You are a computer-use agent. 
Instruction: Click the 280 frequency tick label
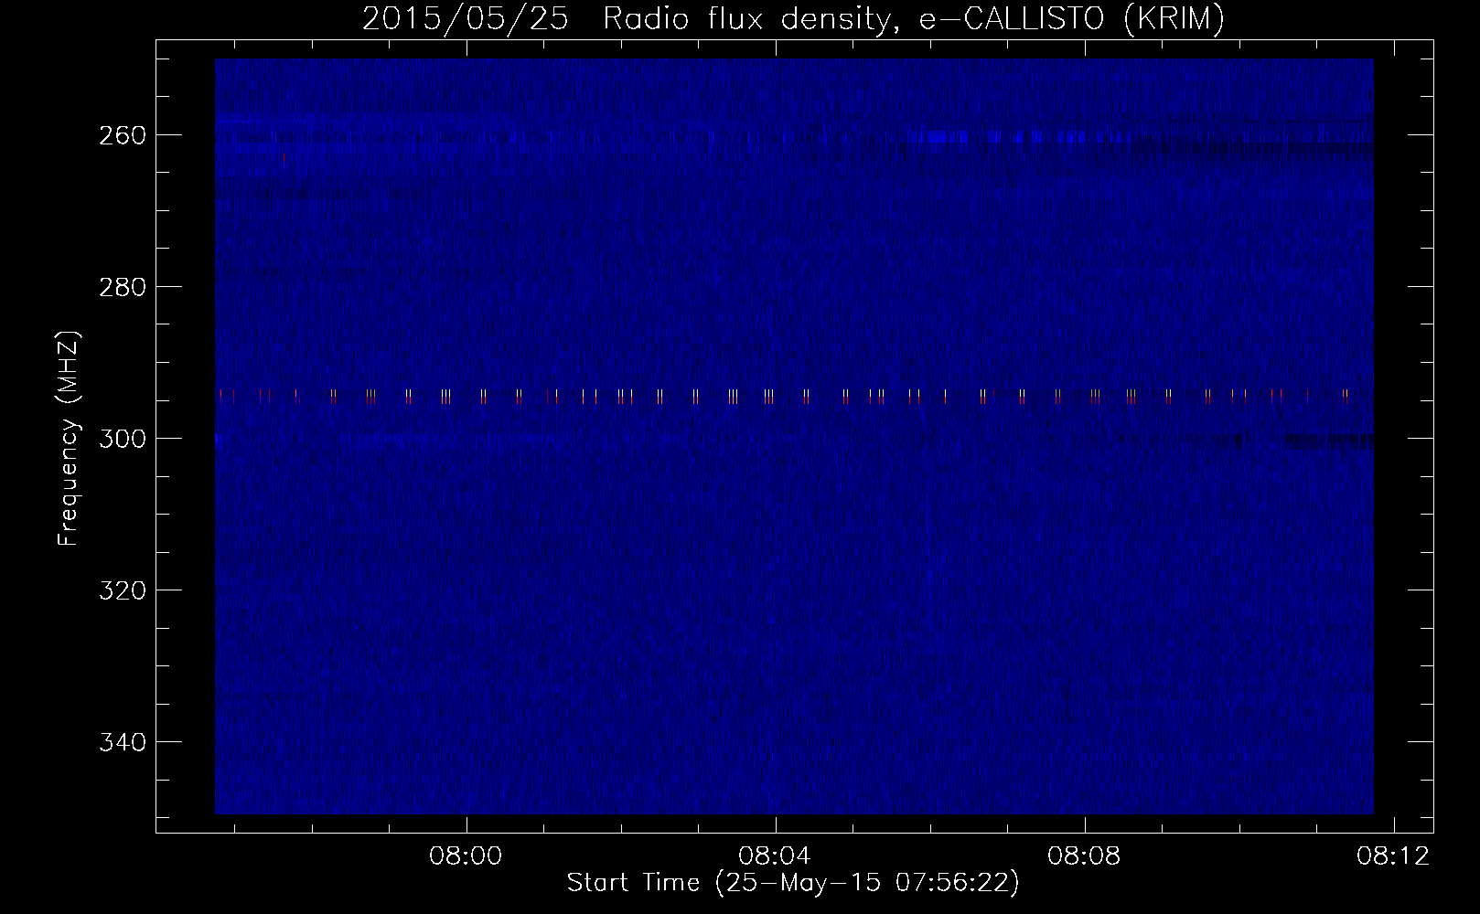(x=123, y=287)
